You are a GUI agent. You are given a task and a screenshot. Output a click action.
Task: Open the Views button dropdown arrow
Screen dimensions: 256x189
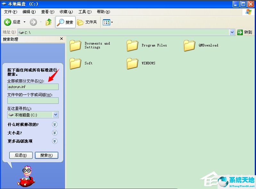(112, 22)
